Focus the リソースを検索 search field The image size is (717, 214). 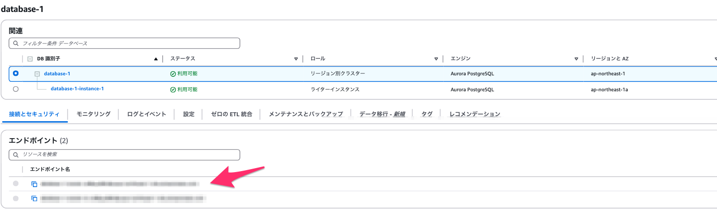click(125, 155)
